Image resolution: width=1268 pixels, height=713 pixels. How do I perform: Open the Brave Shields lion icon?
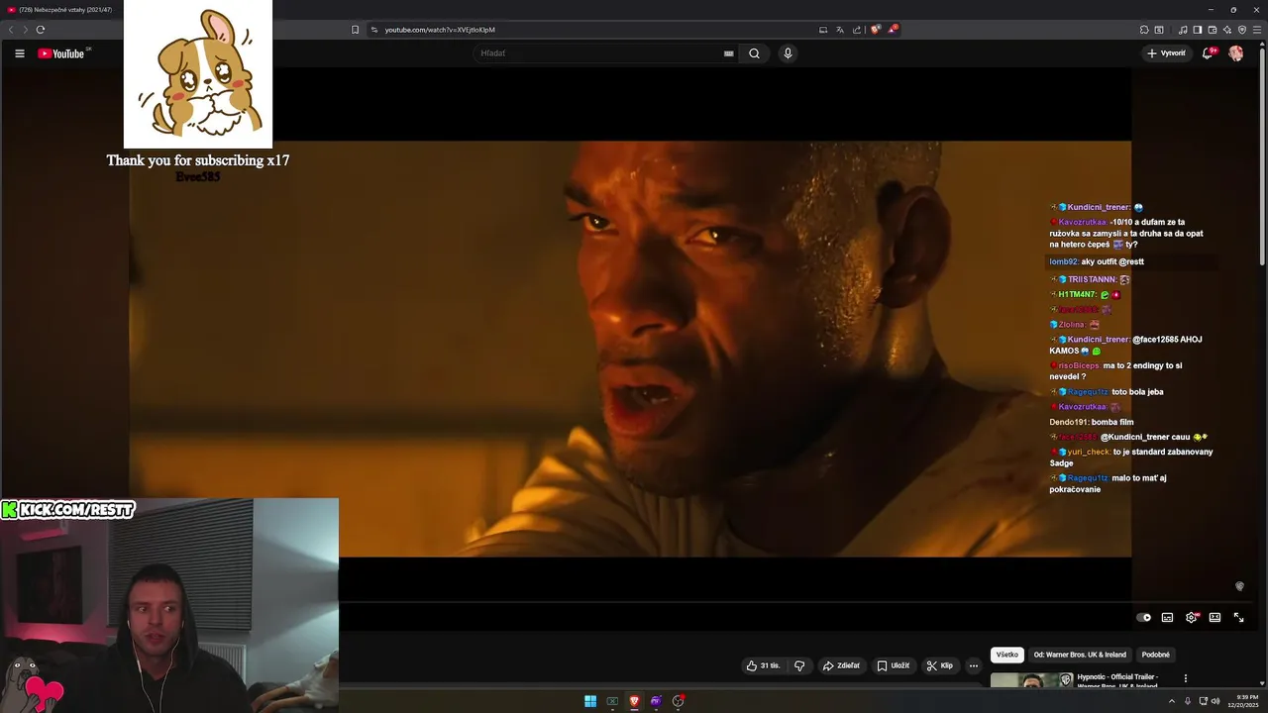click(x=875, y=30)
